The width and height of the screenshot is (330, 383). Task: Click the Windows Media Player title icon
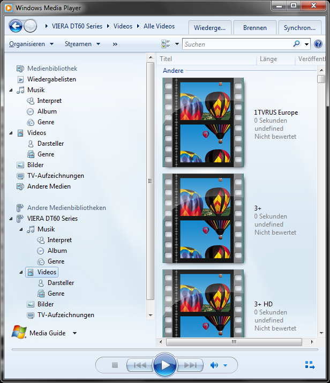(x=9, y=8)
